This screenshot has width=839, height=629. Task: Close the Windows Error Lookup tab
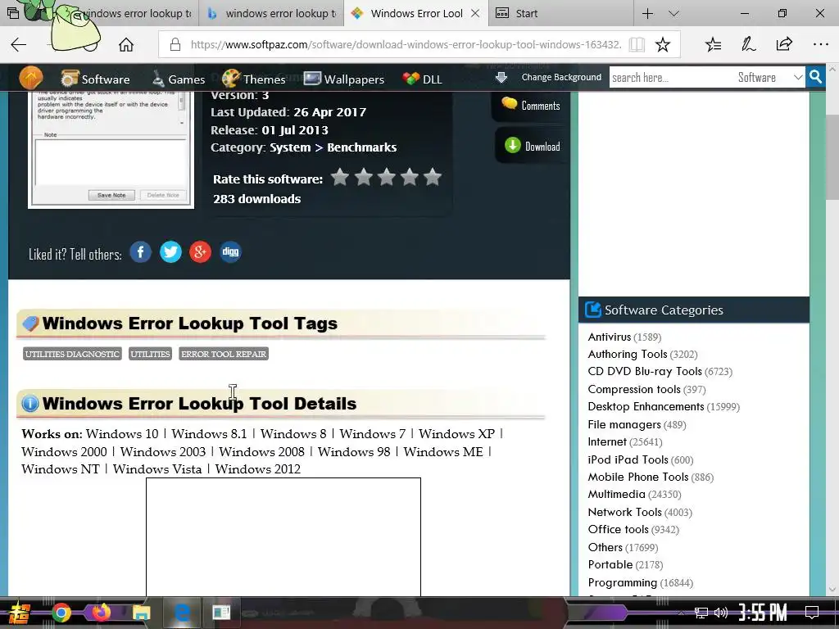(x=475, y=13)
